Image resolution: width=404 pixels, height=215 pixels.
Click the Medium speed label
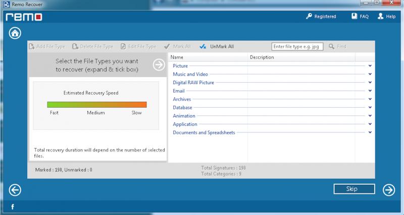[x=96, y=112]
